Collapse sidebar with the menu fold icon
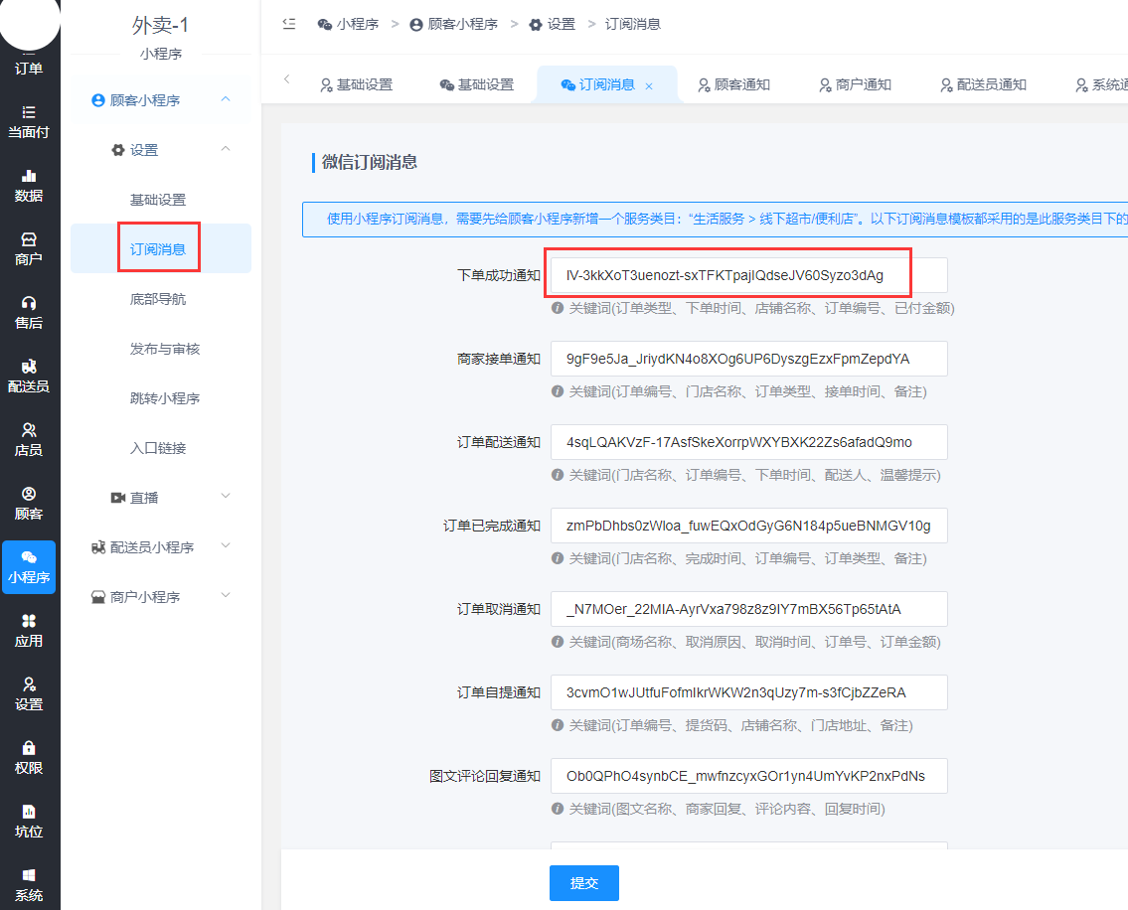Screen dimensions: 1128x910 point(289,24)
